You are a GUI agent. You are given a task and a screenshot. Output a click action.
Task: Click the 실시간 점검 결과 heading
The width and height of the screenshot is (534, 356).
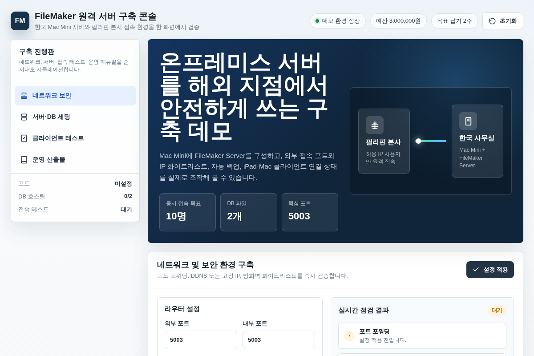point(364,311)
